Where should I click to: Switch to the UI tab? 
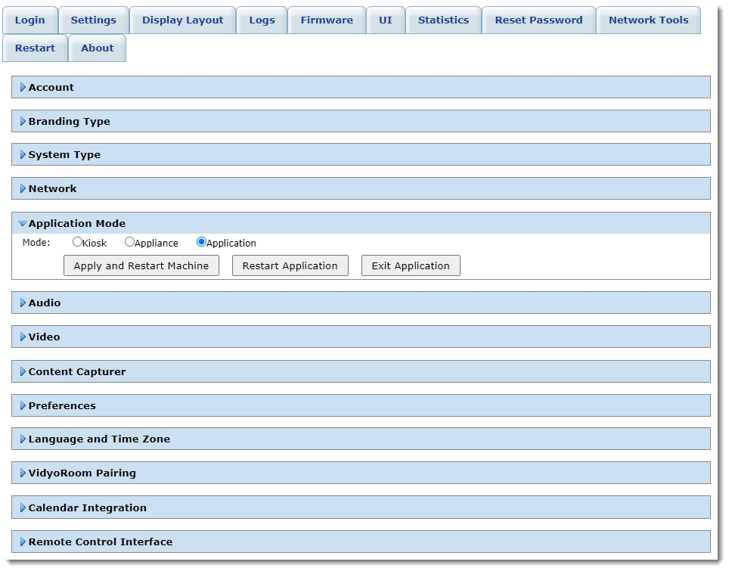pyautogui.click(x=386, y=20)
